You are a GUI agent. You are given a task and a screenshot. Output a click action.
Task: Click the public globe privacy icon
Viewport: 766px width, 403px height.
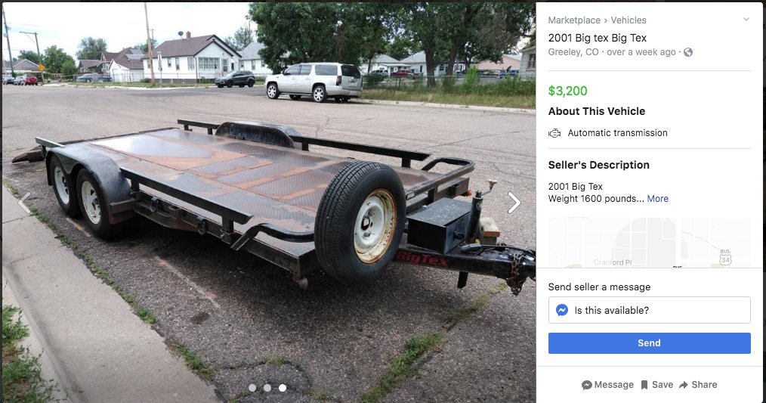[x=688, y=52]
